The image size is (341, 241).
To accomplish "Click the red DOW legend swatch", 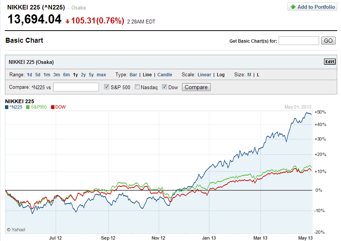I will (52, 107).
